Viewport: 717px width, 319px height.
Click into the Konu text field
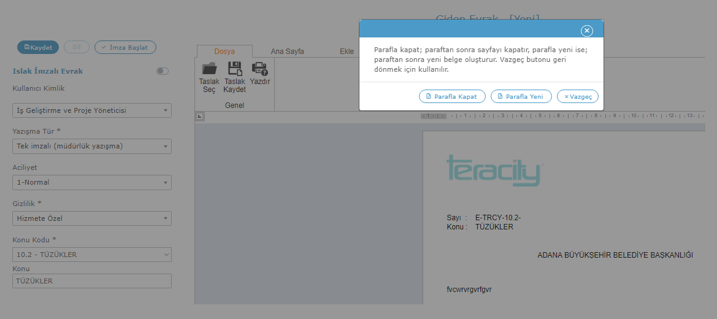point(92,281)
